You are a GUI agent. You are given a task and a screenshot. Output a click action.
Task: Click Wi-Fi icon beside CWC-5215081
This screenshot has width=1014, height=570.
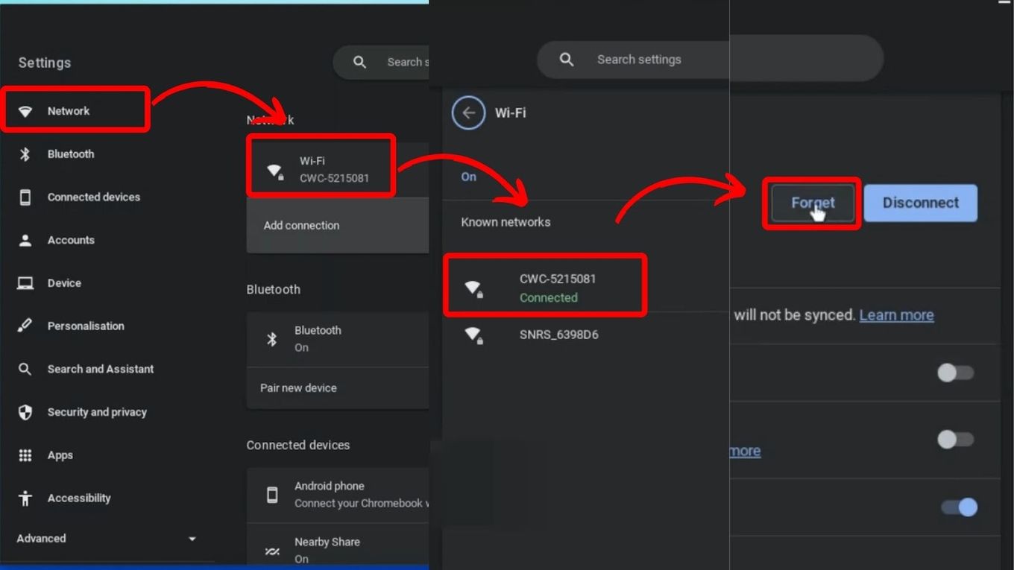(x=473, y=288)
